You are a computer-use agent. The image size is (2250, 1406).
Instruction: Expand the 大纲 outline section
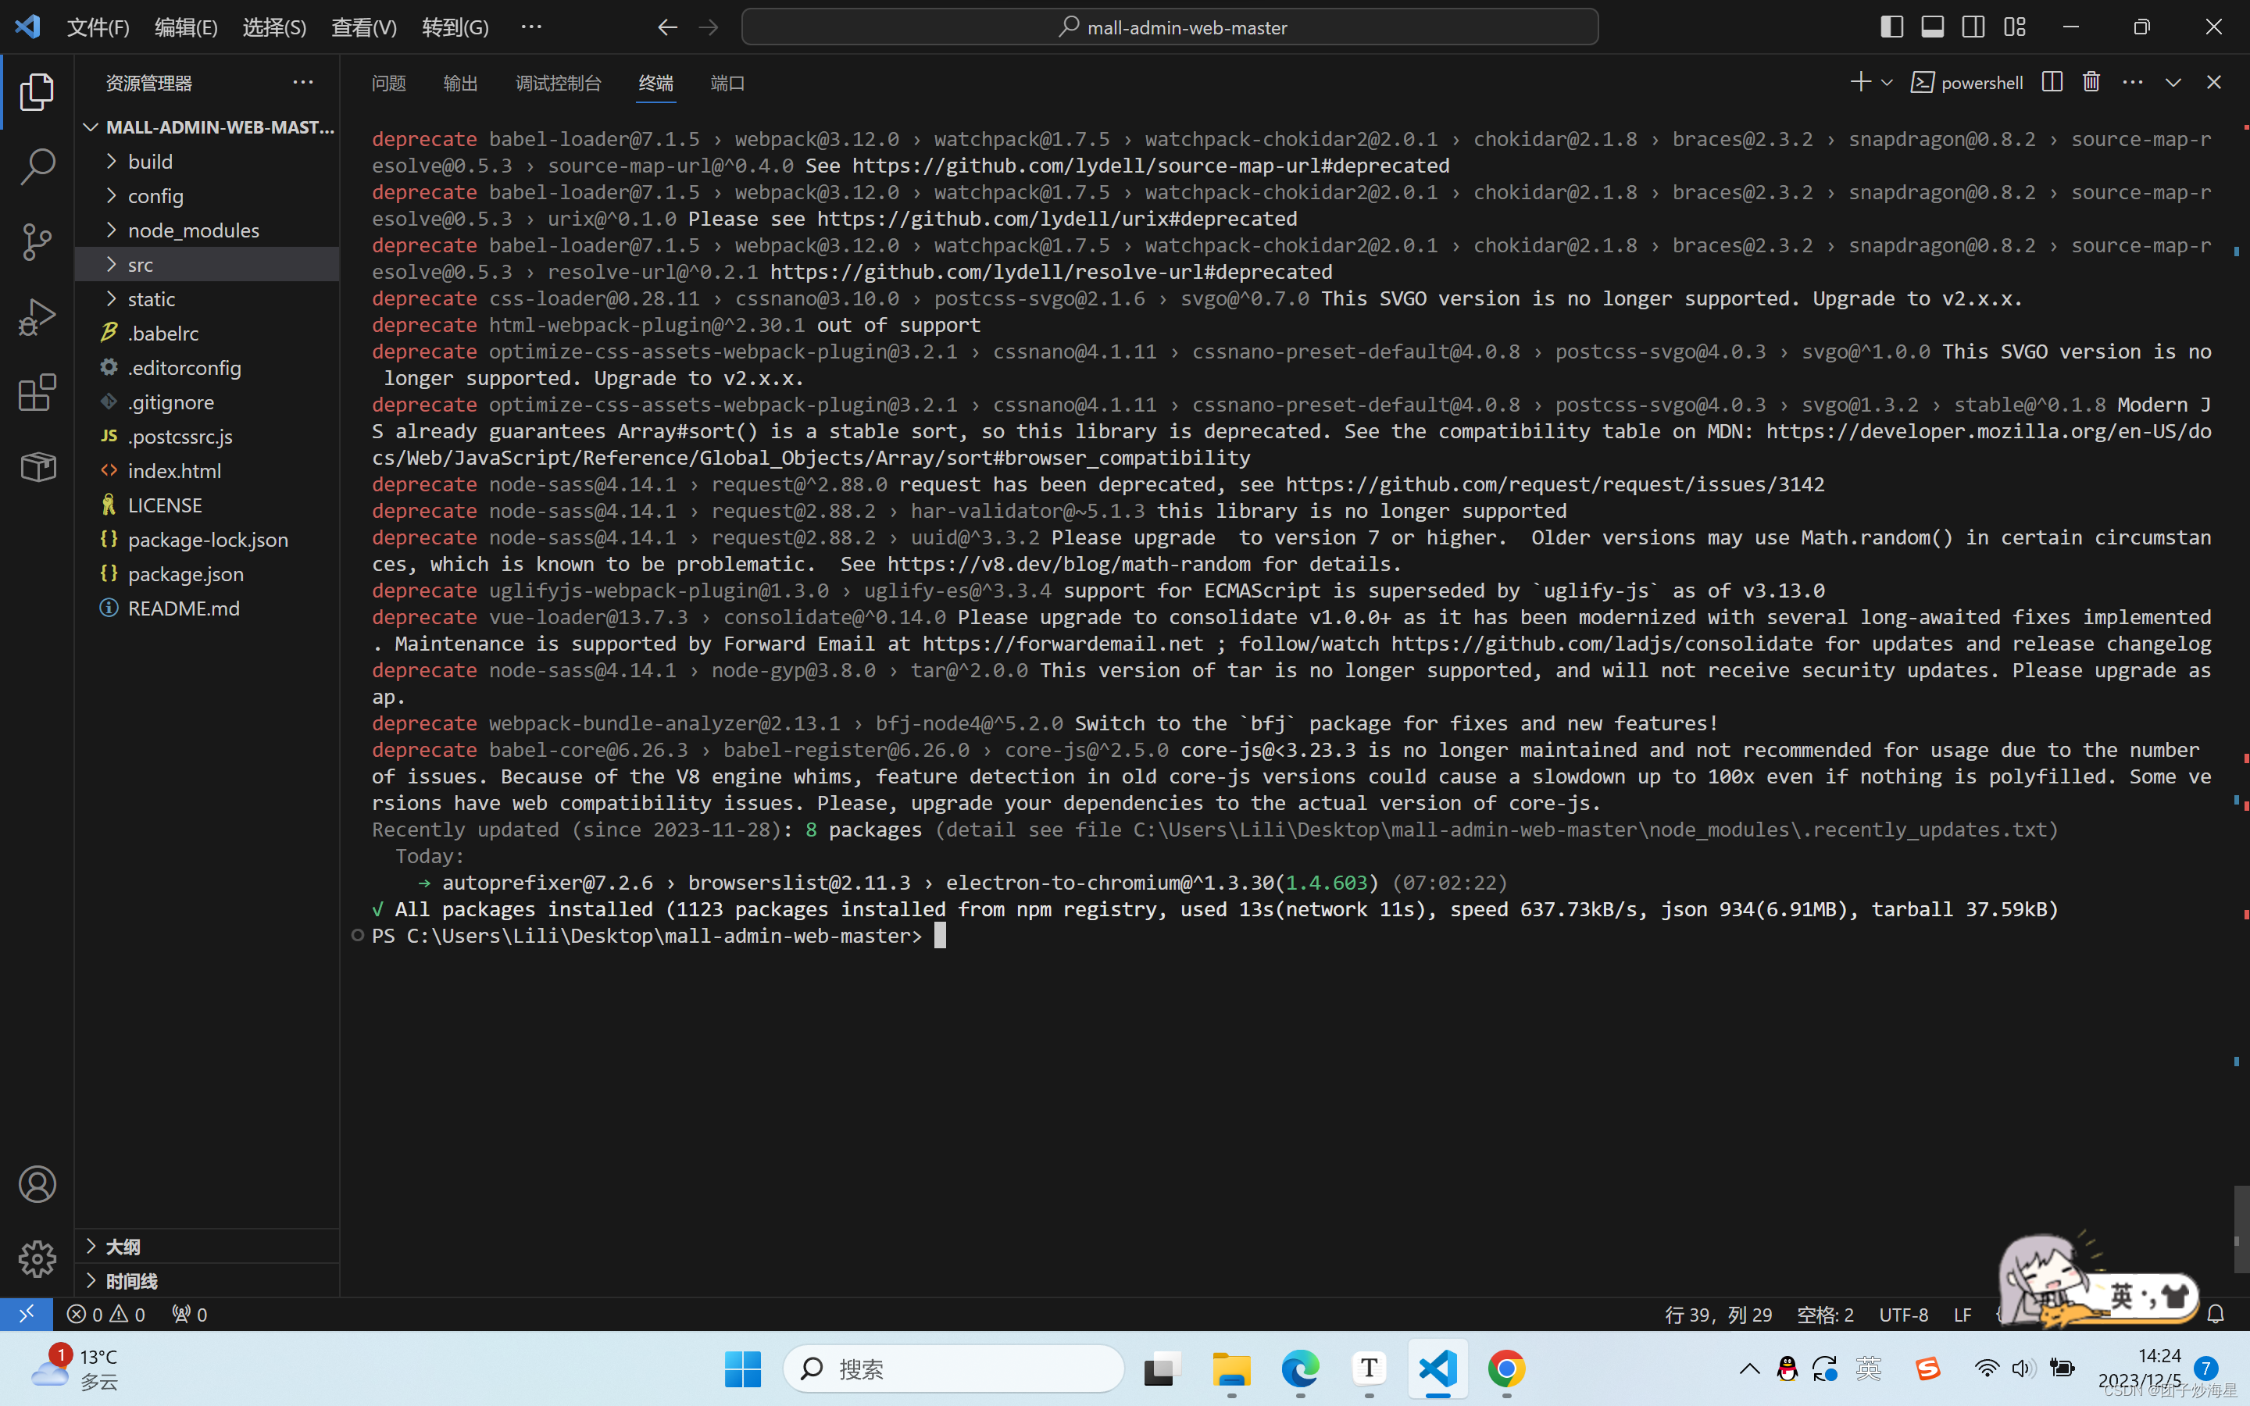[x=122, y=1246]
